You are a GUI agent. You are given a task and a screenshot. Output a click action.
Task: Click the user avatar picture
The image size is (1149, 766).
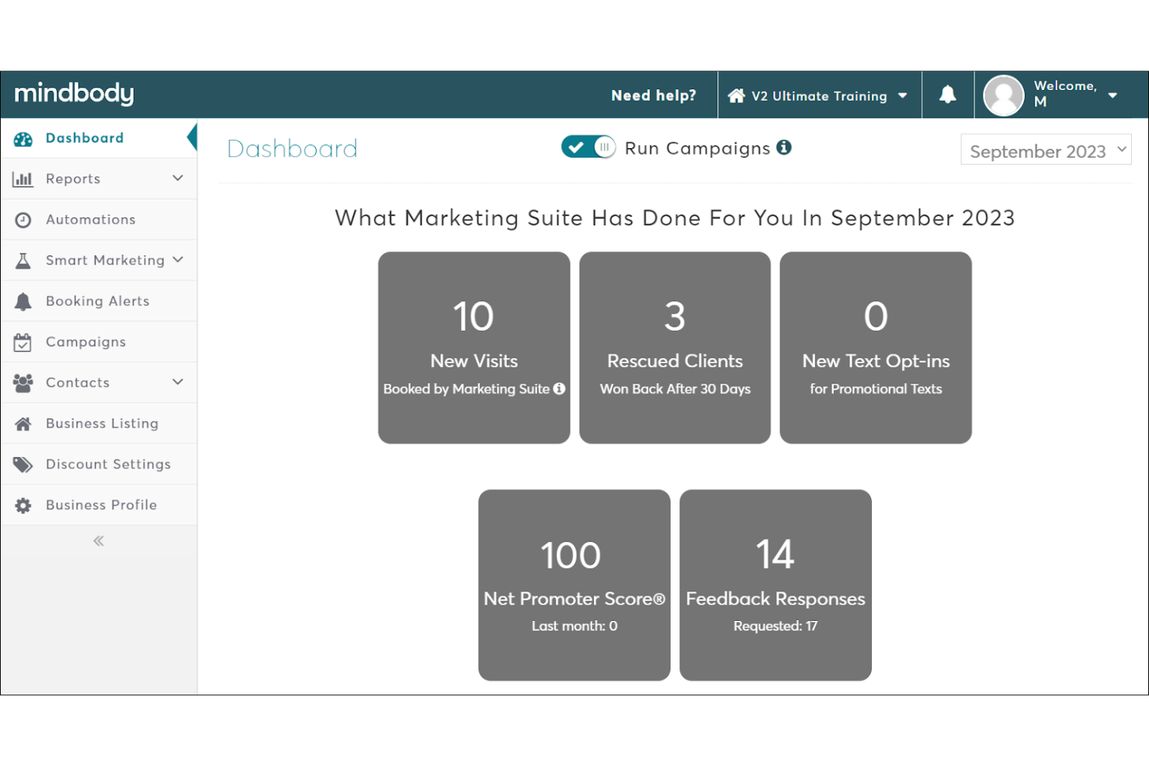1004,95
